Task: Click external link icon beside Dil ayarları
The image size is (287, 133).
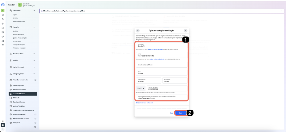Action: pyautogui.click(x=35, y=123)
